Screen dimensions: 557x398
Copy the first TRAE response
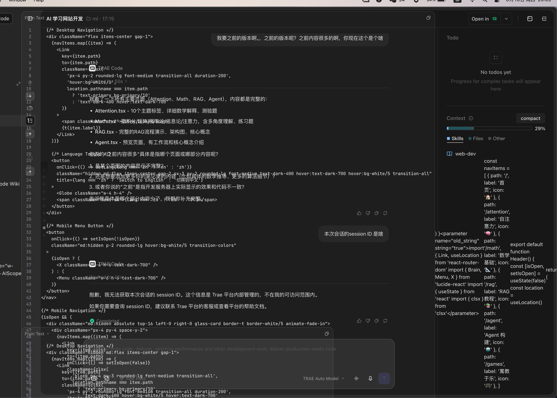[377, 213]
